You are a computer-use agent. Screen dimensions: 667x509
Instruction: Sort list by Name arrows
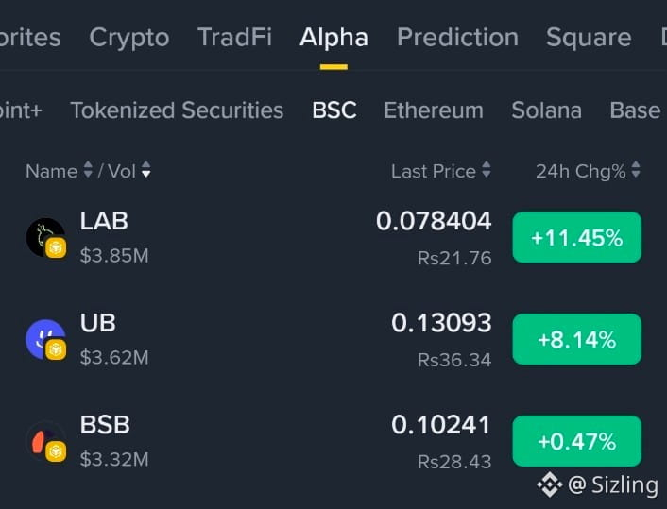[88, 170]
